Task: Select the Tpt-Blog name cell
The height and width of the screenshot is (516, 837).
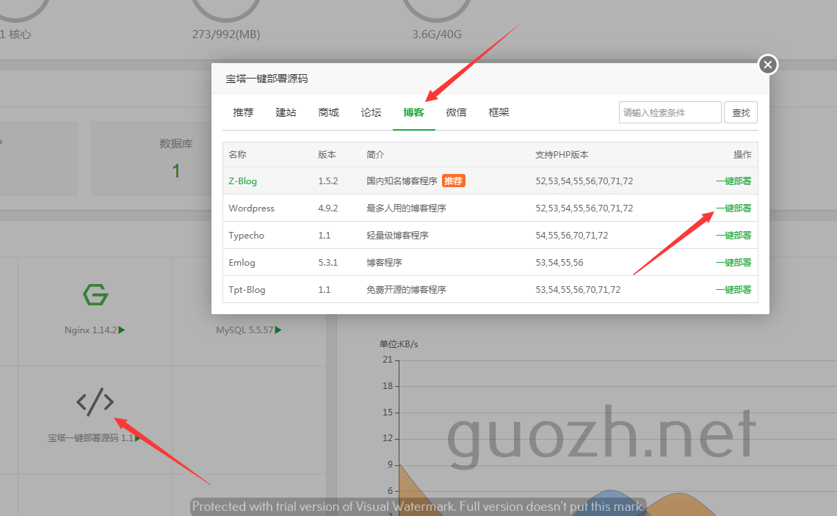Action: pos(247,290)
